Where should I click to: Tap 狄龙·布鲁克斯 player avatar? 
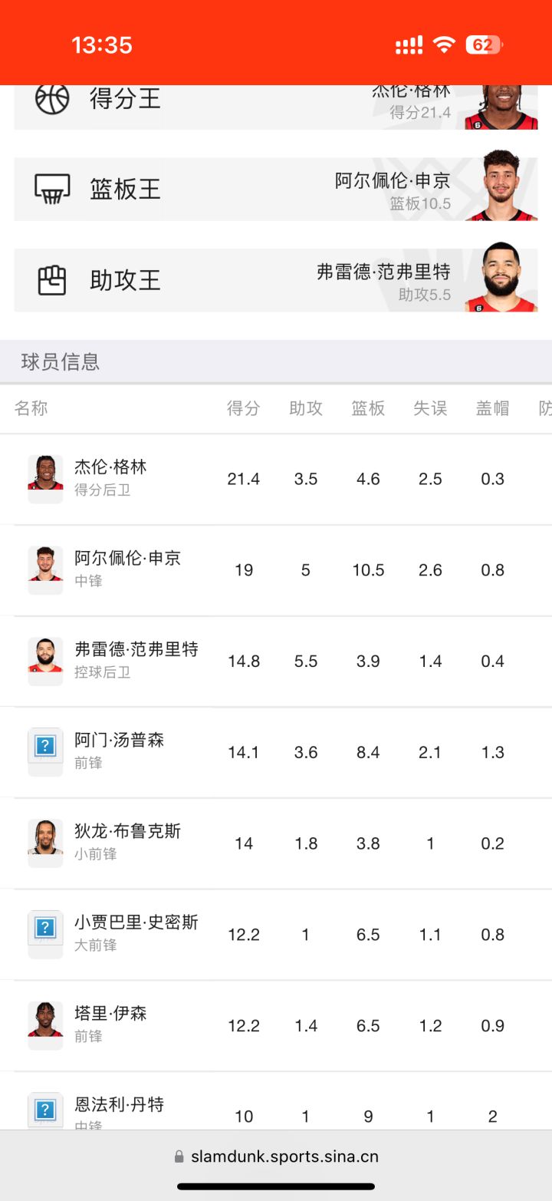click(x=45, y=838)
